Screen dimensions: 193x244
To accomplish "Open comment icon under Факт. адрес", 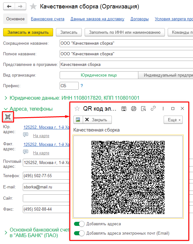I will [x=26, y=152].
